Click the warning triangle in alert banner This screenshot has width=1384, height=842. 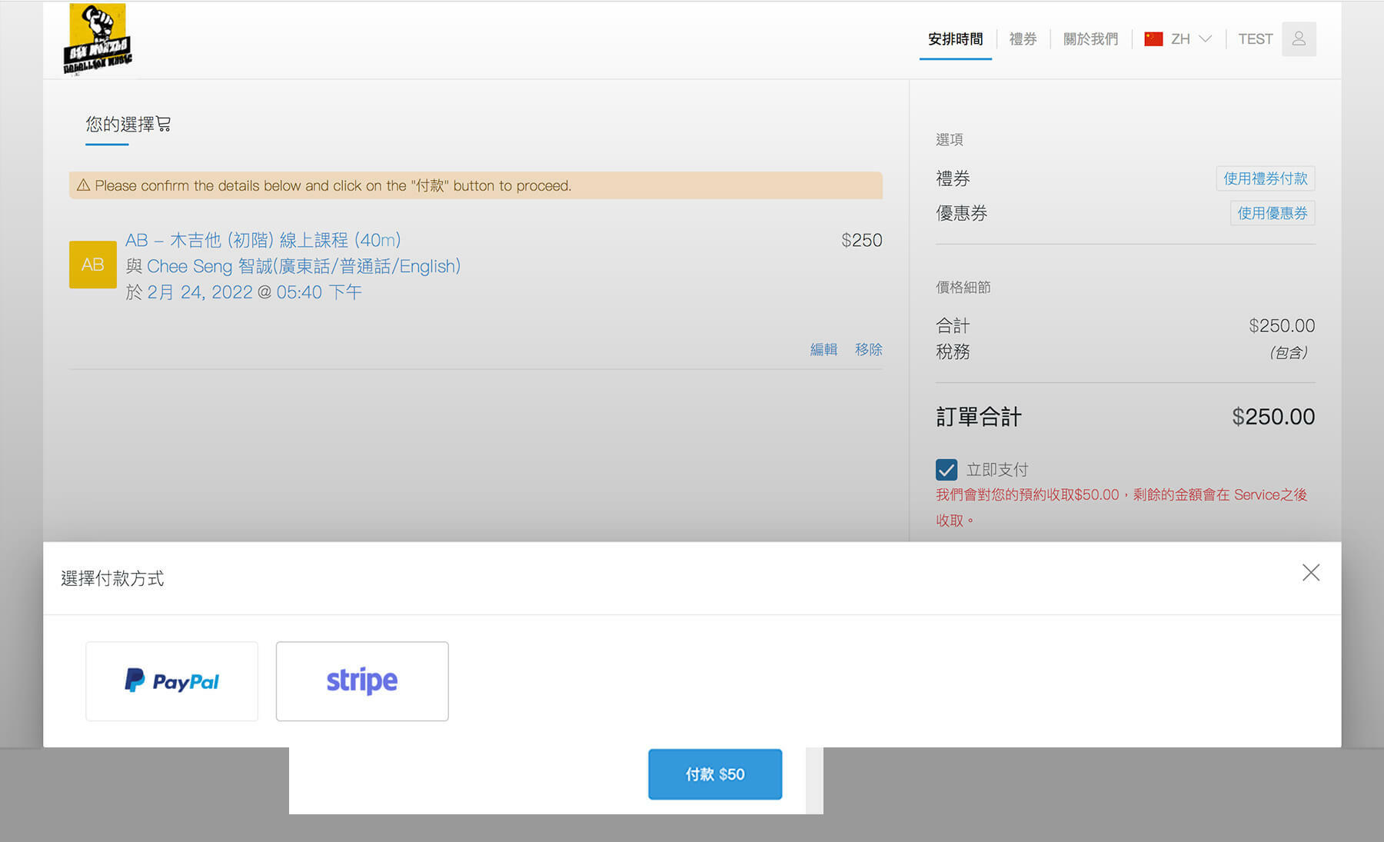pyautogui.click(x=83, y=185)
